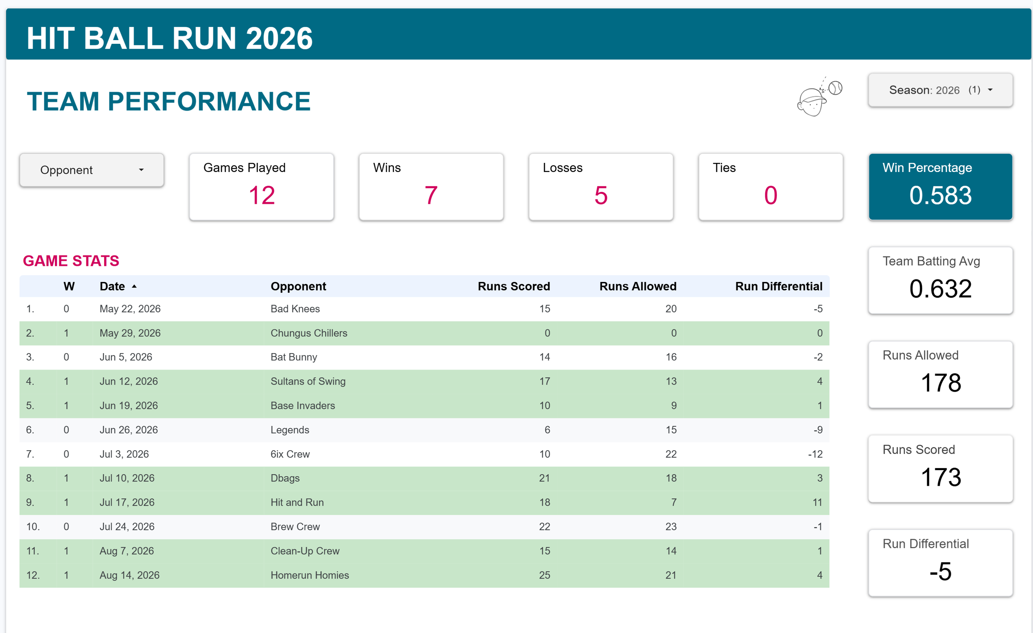Sort table by W column
This screenshot has width=1033, height=633.
pos(69,286)
